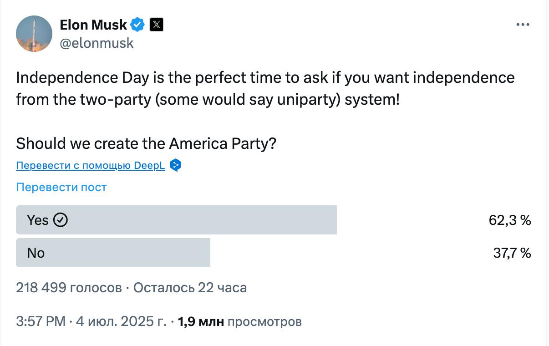Click the blue verified checkmark badge
The height and width of the screenshot is (346, 549).
pyautogui.click(x=138, y=25)
